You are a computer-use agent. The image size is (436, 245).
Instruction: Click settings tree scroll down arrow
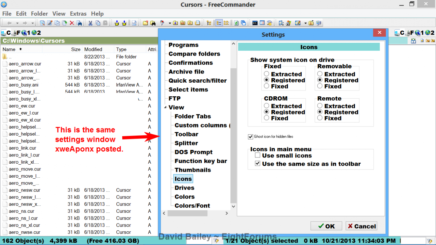click(233, 206)
